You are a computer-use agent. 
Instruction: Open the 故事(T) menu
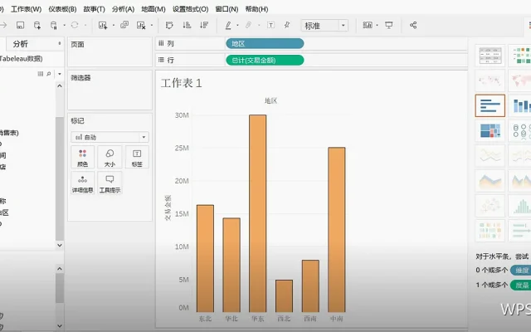[x=94, y=9]
